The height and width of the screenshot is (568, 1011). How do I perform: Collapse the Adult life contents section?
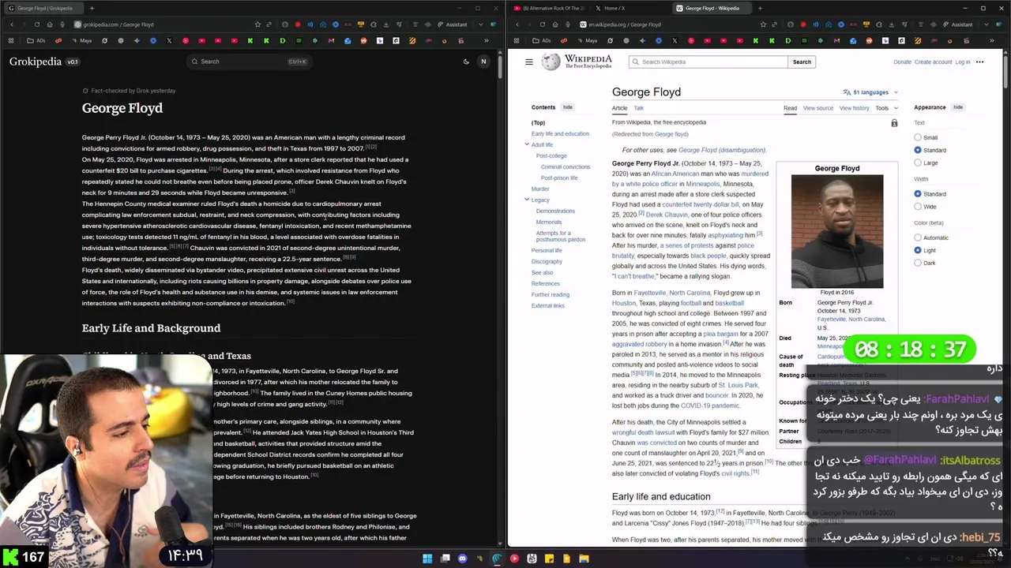[x=527, y=144]
